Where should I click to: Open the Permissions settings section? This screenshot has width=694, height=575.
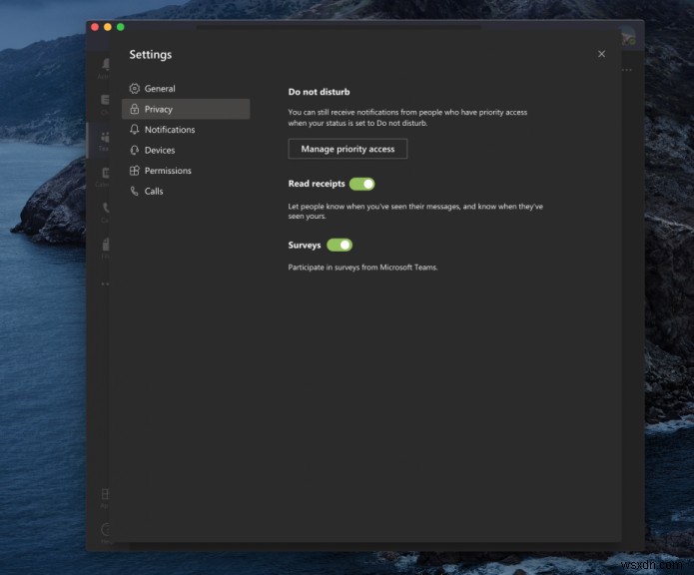tap(186, 171)
